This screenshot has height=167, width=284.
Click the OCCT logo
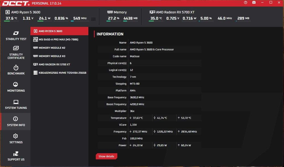tap(16, 3)
